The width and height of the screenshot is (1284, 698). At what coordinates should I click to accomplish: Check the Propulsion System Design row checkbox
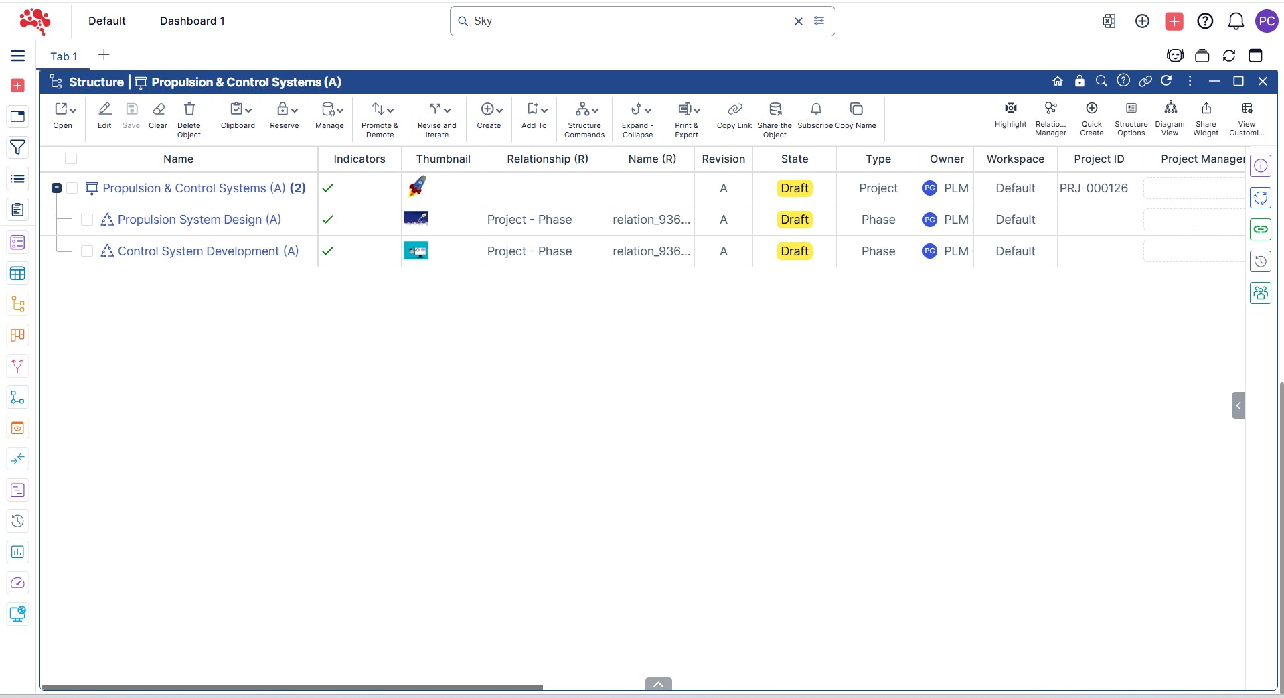pos(87,220)
